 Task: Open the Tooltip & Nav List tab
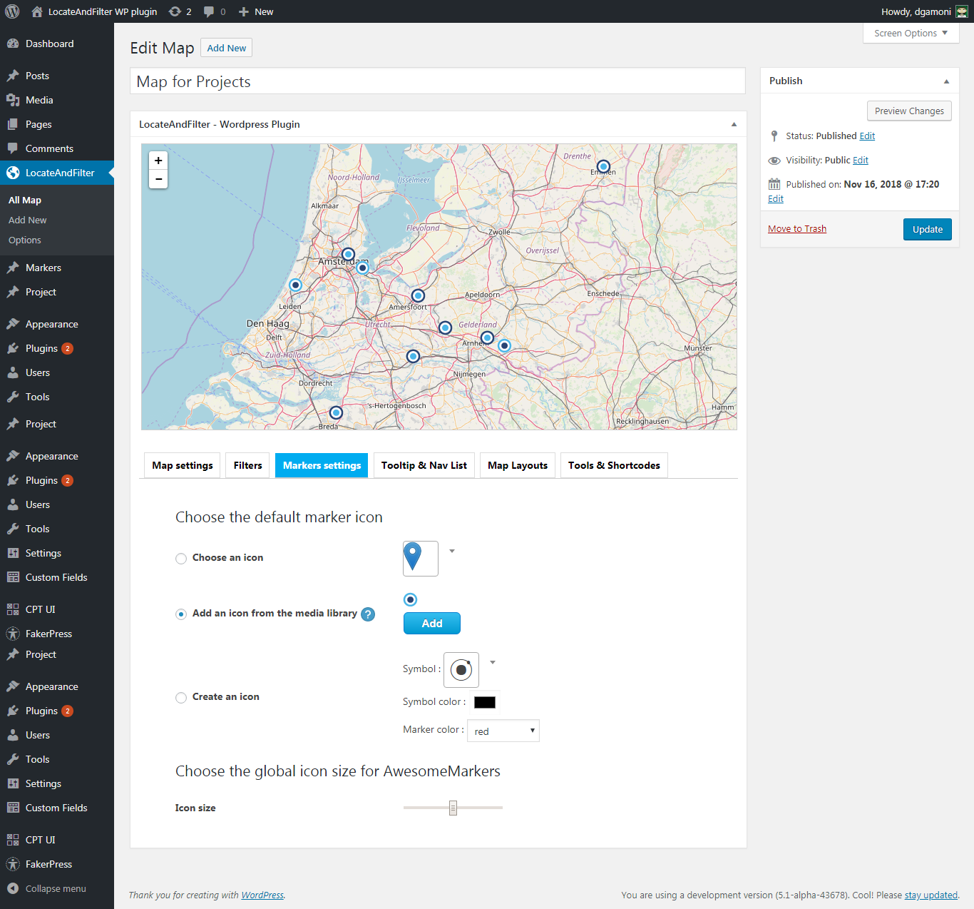tap(424, 465)
